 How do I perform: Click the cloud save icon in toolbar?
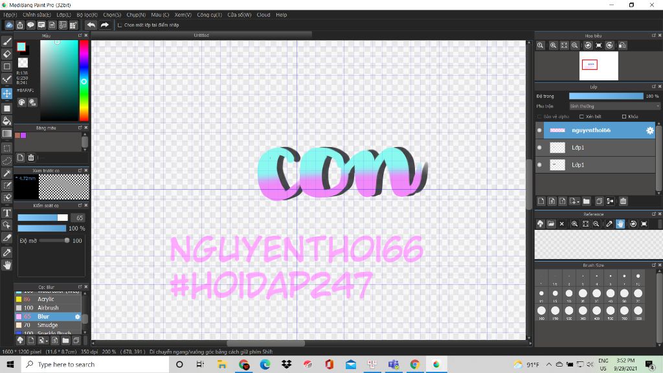tap(9, 25)
